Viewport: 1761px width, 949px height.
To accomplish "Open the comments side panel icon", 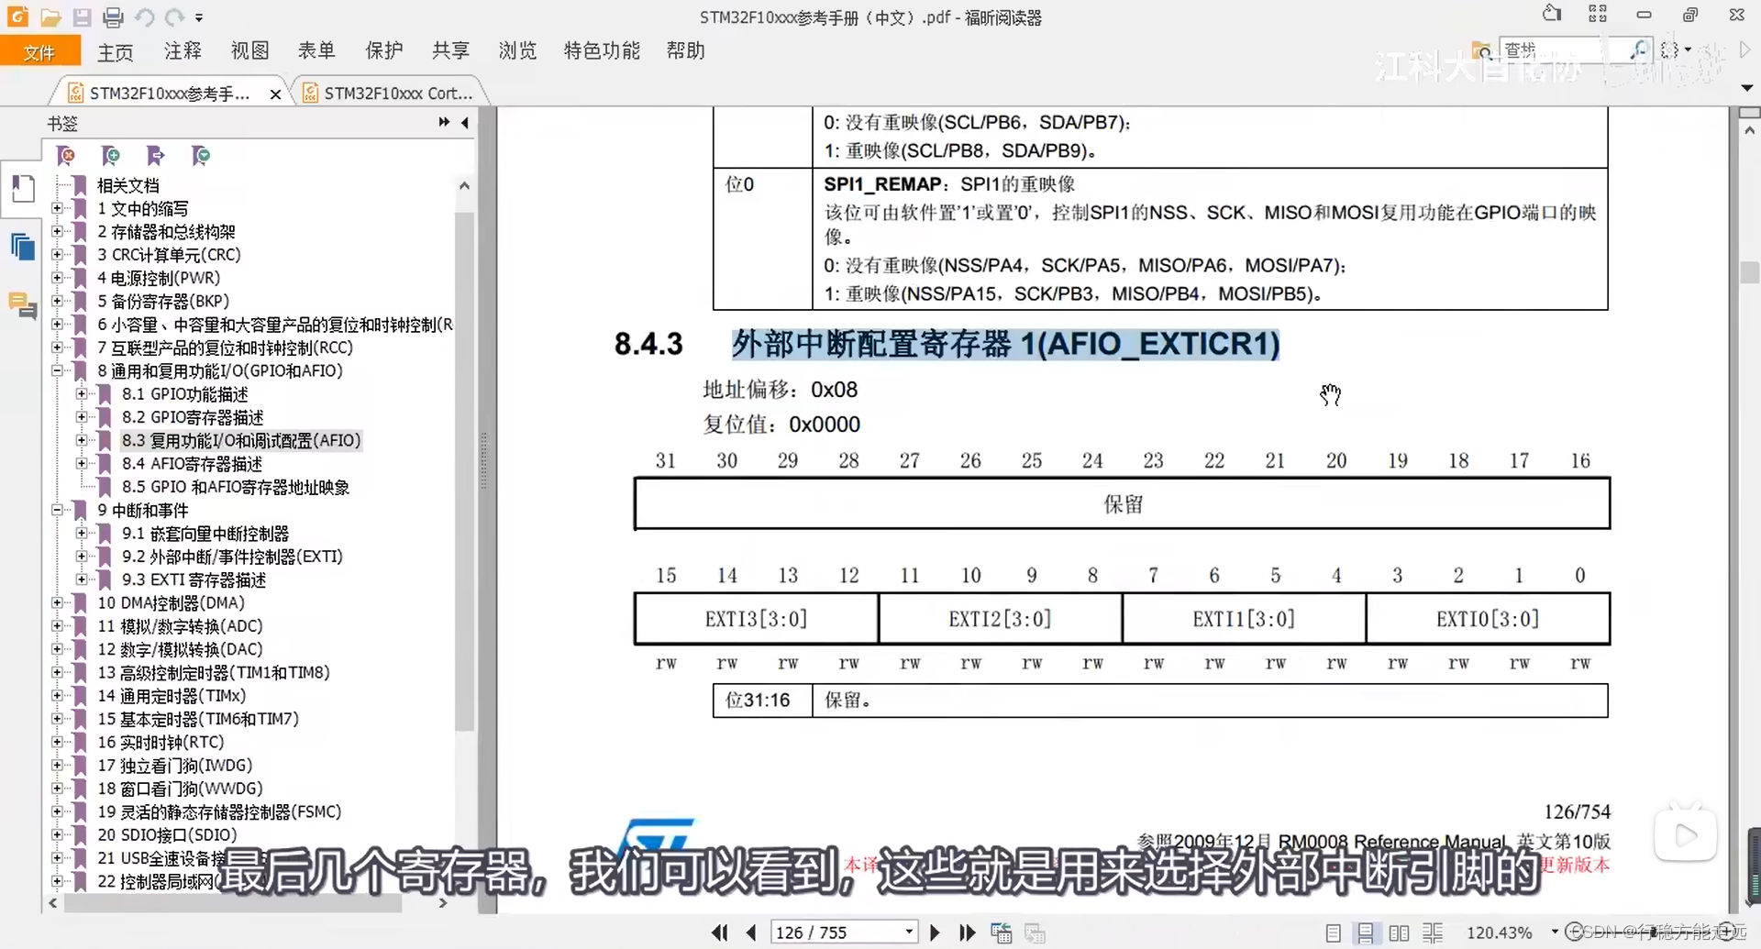I will (23, 305).
